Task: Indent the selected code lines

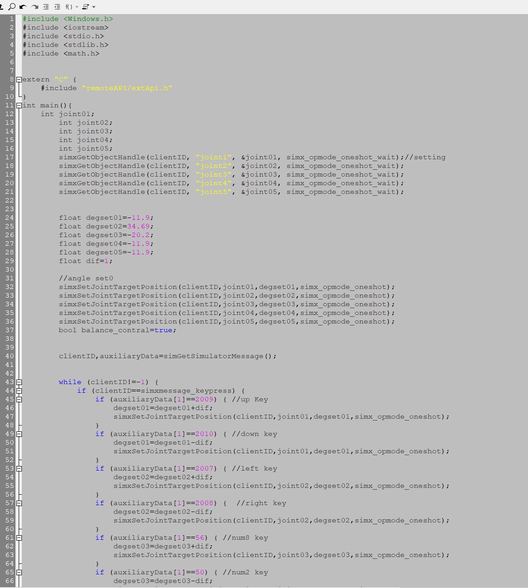Action: [x=57, y=7]
